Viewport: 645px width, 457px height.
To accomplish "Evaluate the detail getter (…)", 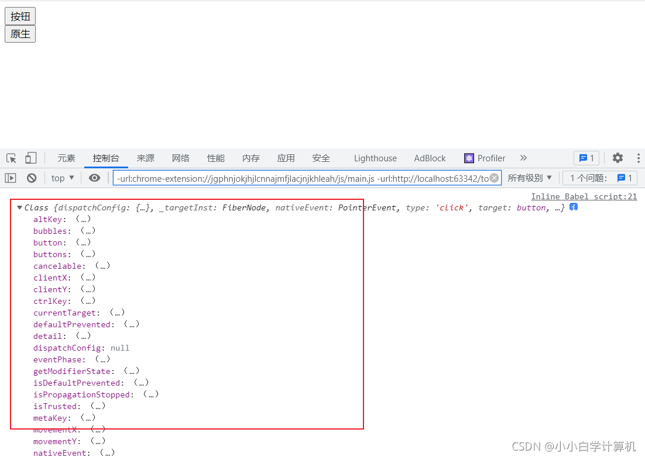I will tap(83, 336).
